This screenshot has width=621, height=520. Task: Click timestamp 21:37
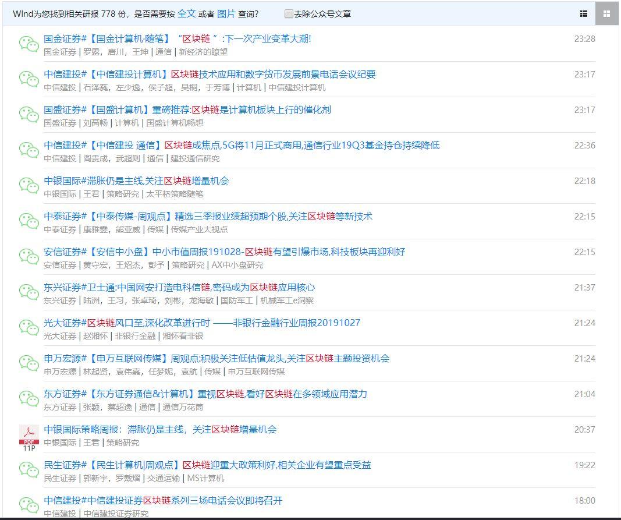pos(584,287)
